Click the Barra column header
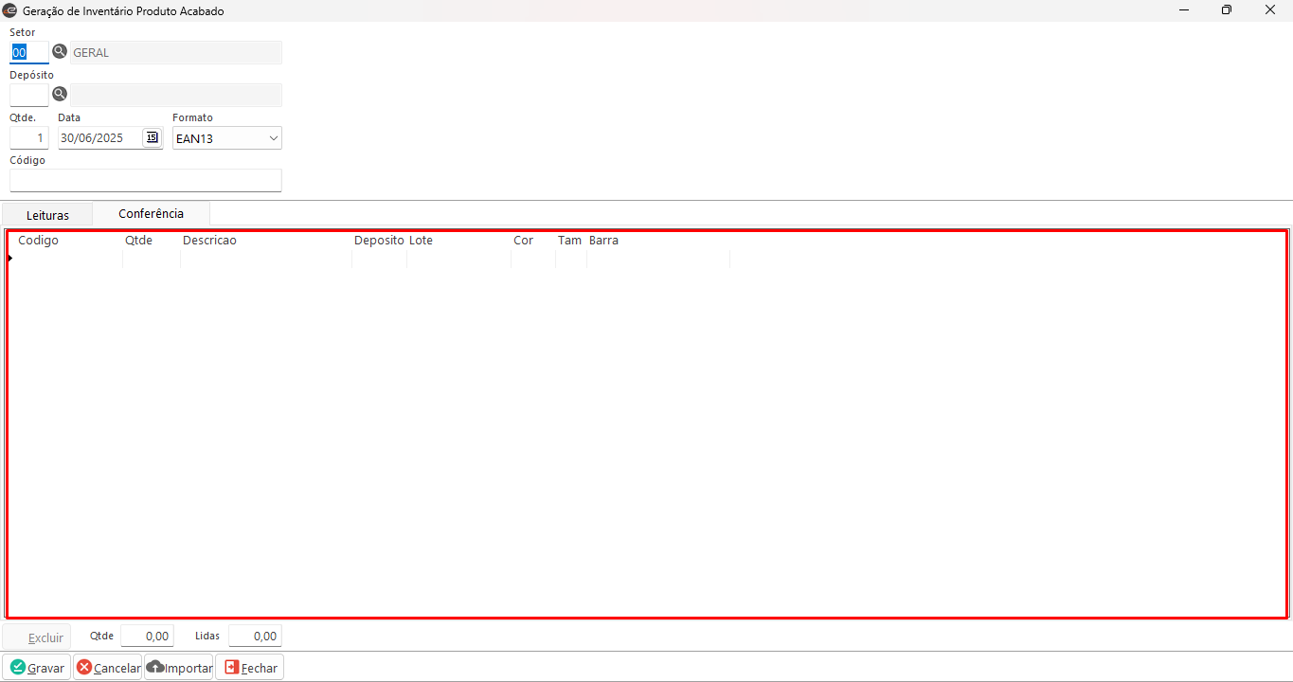 [603, 241]
